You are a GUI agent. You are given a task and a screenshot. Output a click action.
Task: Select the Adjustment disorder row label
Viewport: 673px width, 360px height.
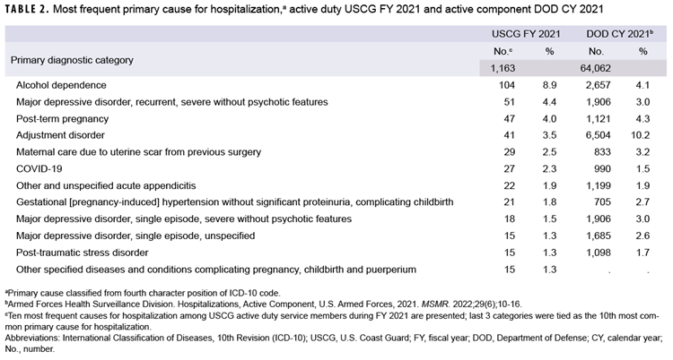click(x=59, y=134)
